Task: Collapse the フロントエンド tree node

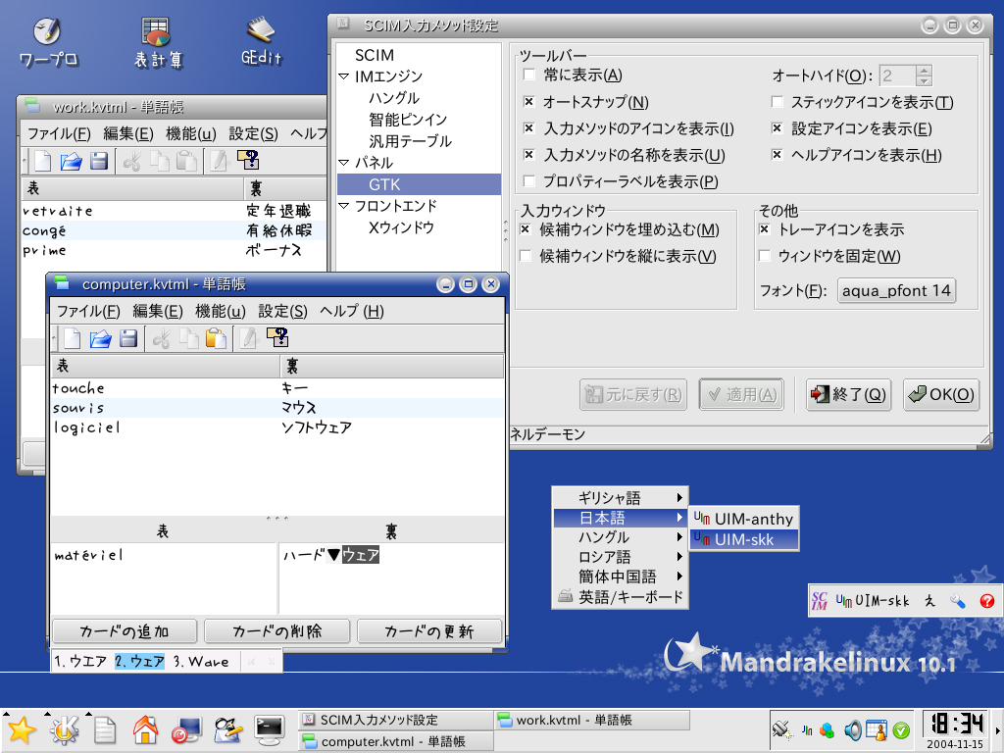Action: 344,206
